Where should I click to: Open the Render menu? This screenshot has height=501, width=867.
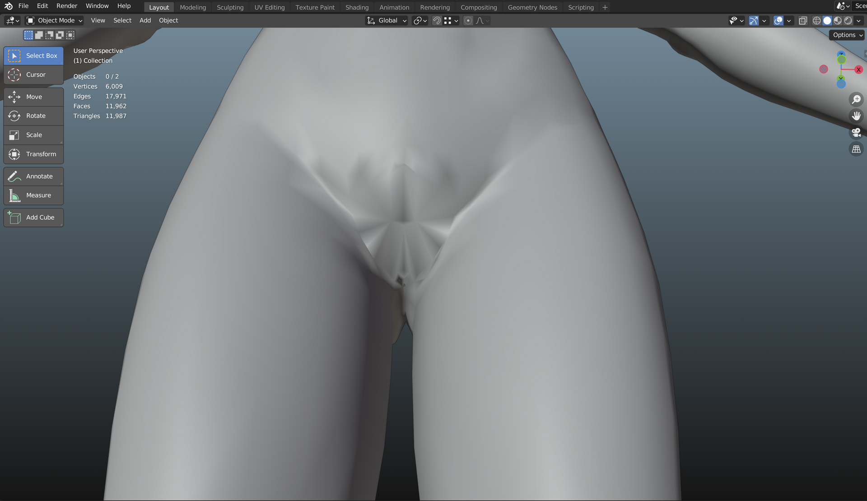click(67, 6)
